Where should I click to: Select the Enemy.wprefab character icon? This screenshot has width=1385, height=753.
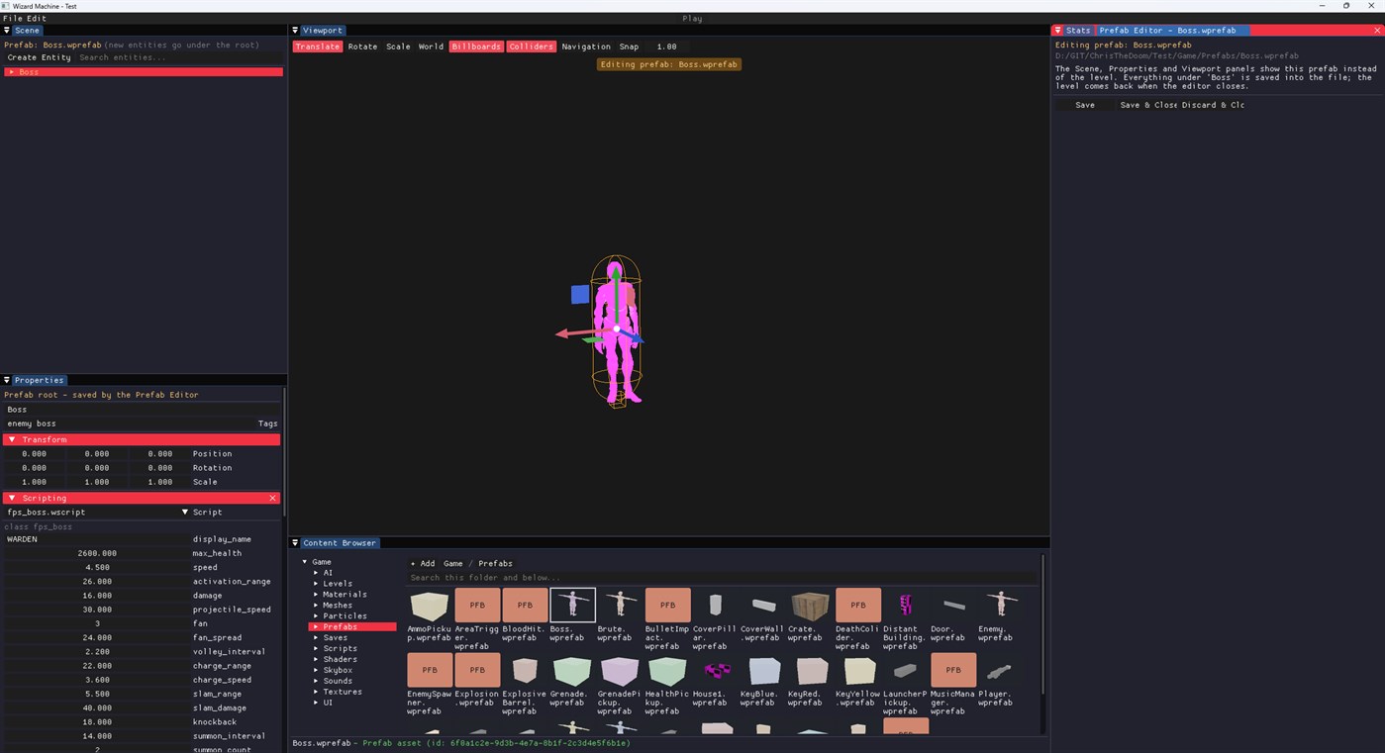(1001, 605)
